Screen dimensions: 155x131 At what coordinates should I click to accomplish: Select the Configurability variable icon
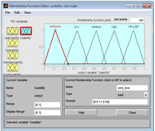12,68
